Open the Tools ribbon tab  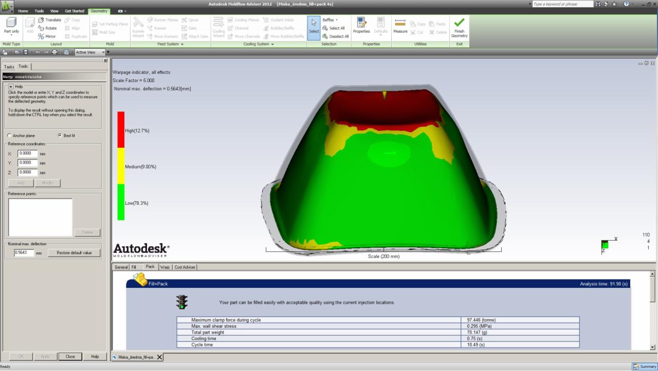[39, 11]
